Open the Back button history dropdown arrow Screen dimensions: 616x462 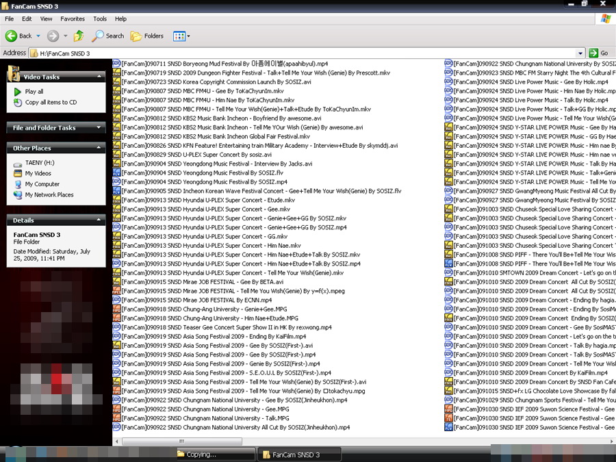point(38,36)
